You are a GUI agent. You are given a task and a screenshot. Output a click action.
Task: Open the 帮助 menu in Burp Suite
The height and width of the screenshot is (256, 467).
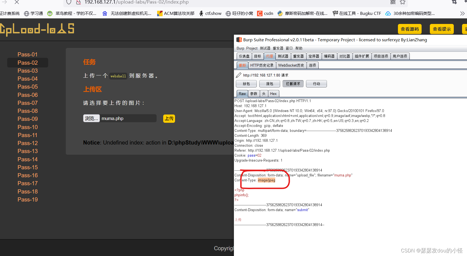pyautogui.click(x=299, y=48)
